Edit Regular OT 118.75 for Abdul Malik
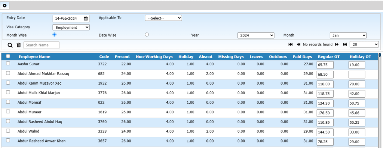The width and height of the screenshot is (383, 148). 325,94
